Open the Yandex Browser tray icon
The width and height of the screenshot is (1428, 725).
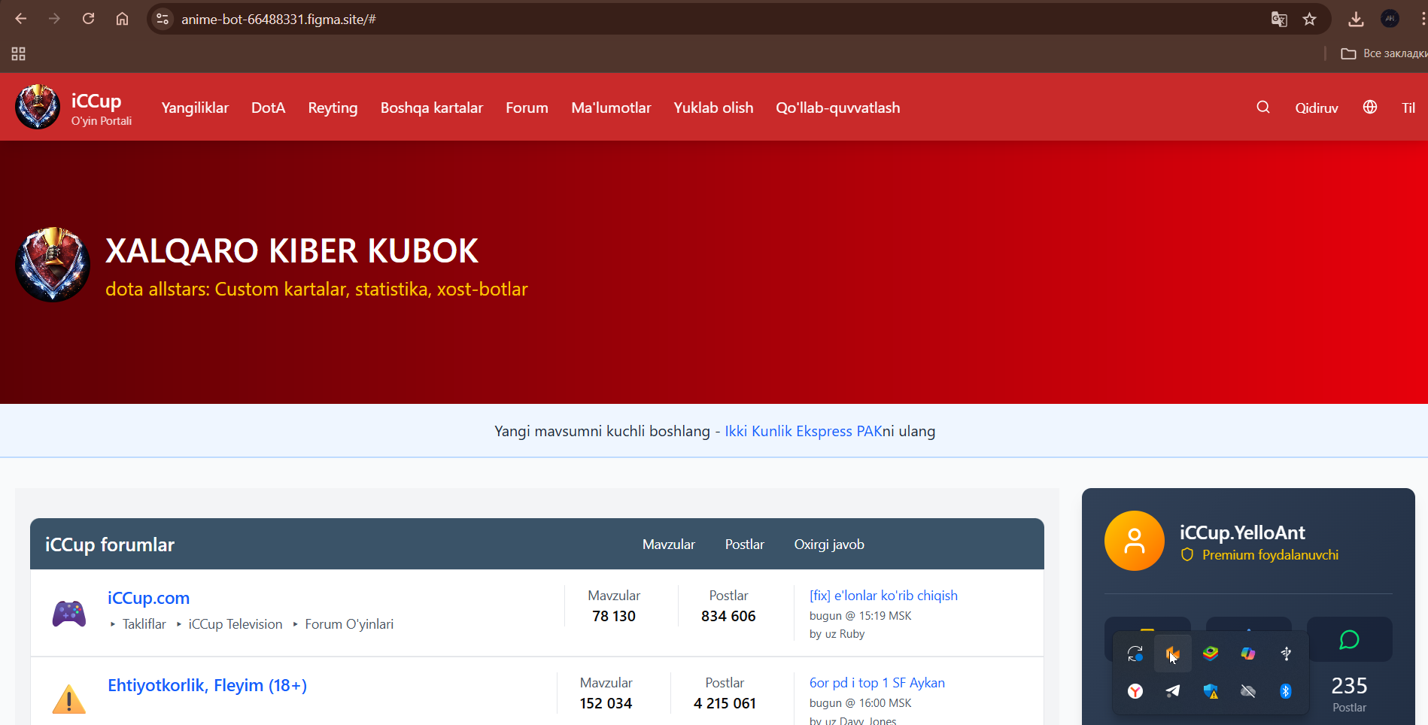click(x=1135, y=691)
